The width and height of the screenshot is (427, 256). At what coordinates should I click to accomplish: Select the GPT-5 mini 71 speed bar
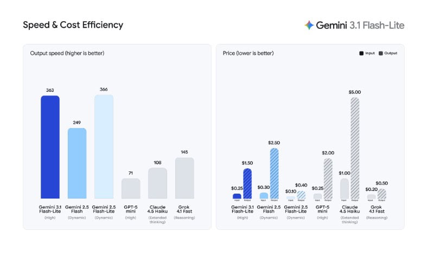pos(131,188)
